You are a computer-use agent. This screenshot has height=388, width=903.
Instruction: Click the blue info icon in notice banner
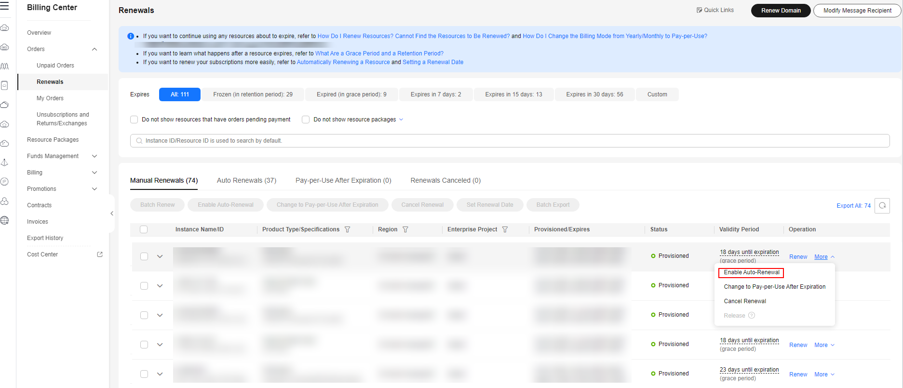click(131, 36)
